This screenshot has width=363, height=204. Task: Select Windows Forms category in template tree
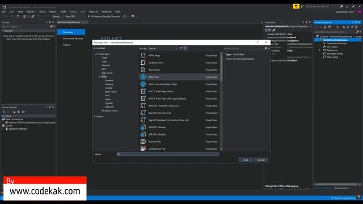coord(109,111)
